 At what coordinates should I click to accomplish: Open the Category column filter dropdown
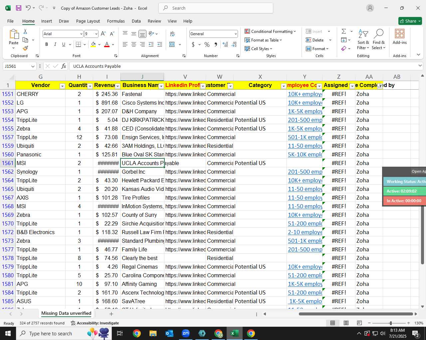point(284,86)
